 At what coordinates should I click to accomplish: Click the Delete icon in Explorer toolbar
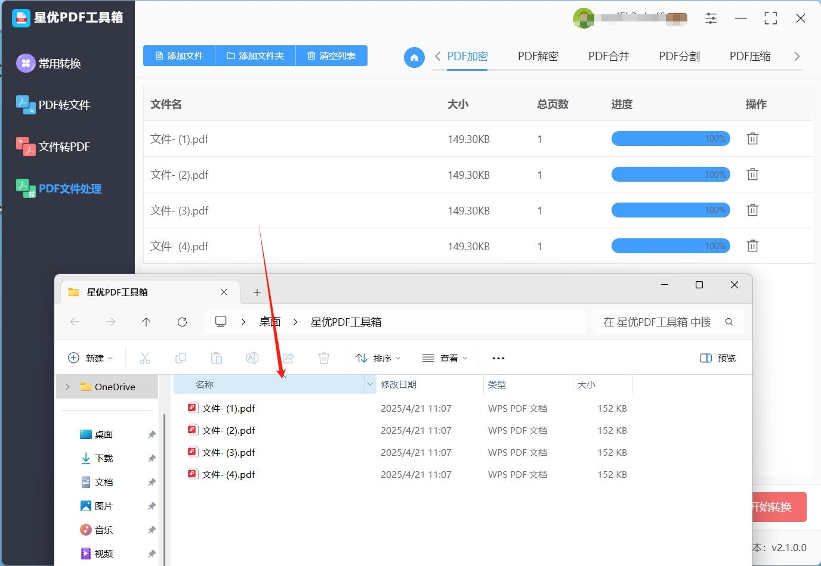(324, 358)
